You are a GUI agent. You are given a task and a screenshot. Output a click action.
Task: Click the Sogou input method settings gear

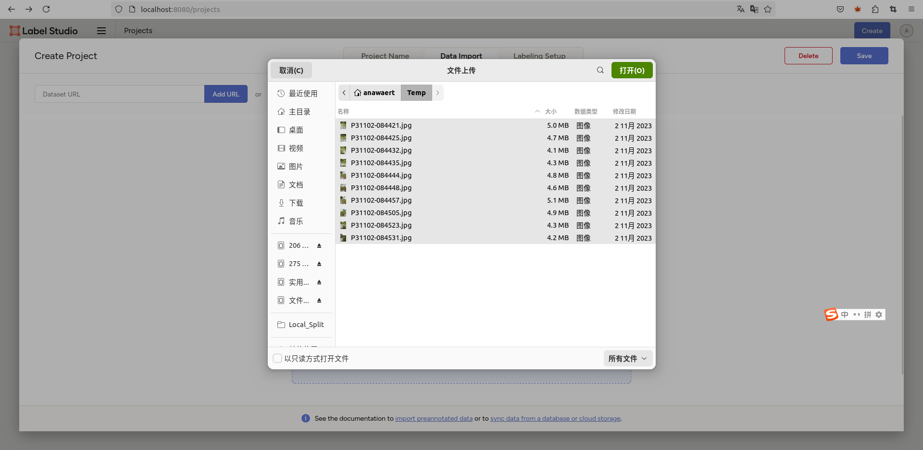[x=879, y=315]
